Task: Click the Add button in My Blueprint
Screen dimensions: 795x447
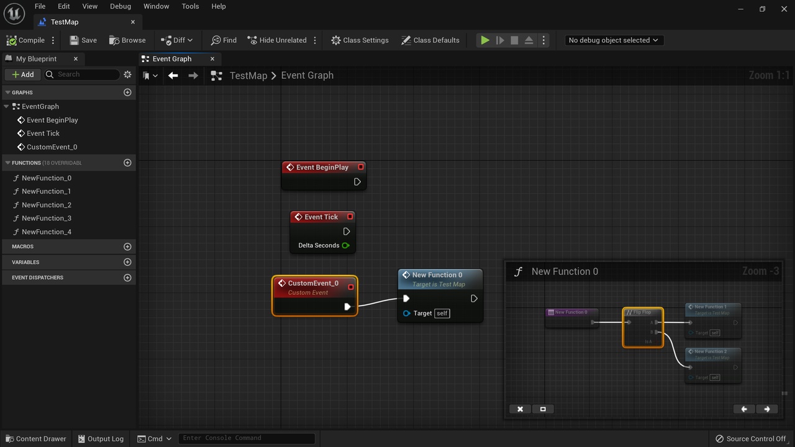Action: pyautogui.click(x=23, y=74)
